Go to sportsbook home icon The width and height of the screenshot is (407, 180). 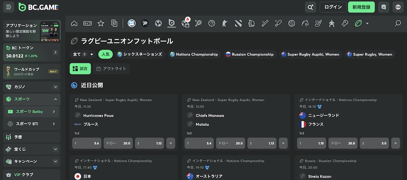coord(74,23)
